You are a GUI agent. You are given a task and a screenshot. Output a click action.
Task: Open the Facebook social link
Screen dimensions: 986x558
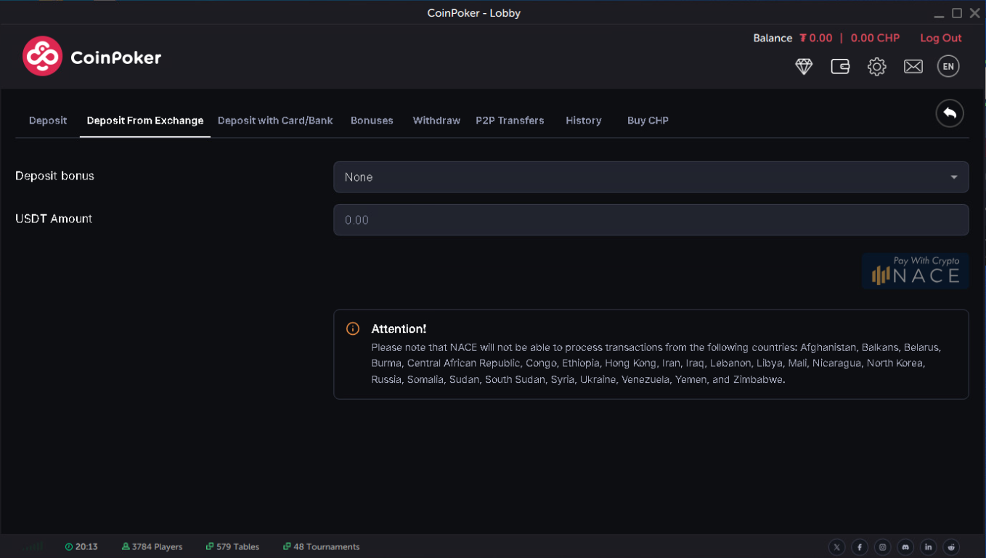click(860, 547)
